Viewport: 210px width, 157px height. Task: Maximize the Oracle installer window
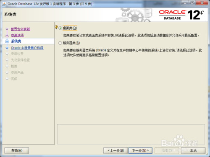192,3
